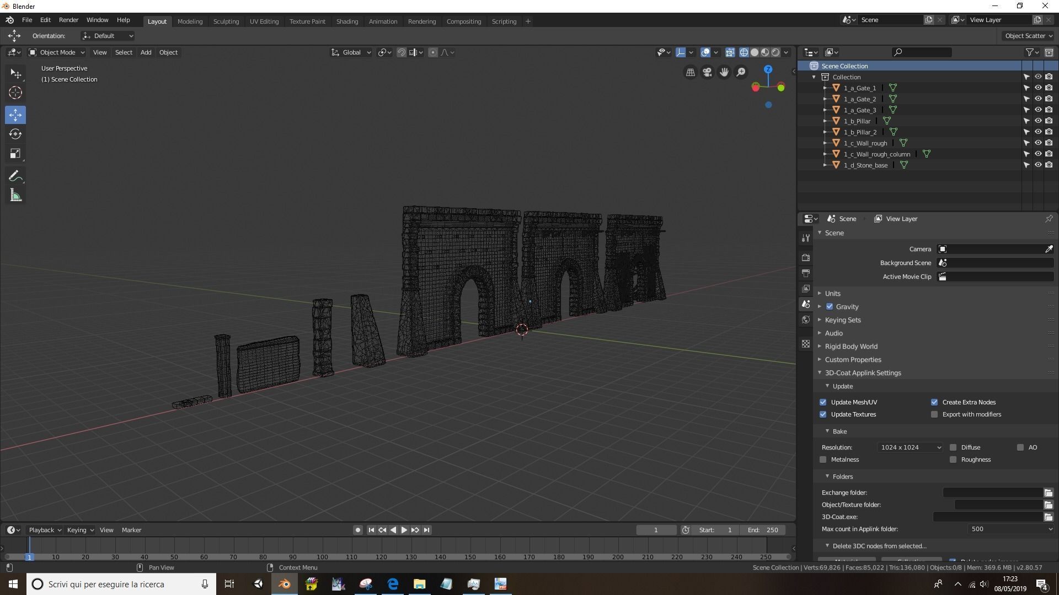Toggle X-ray mode icon
The image size is (1059, 595).
[730, 52]
